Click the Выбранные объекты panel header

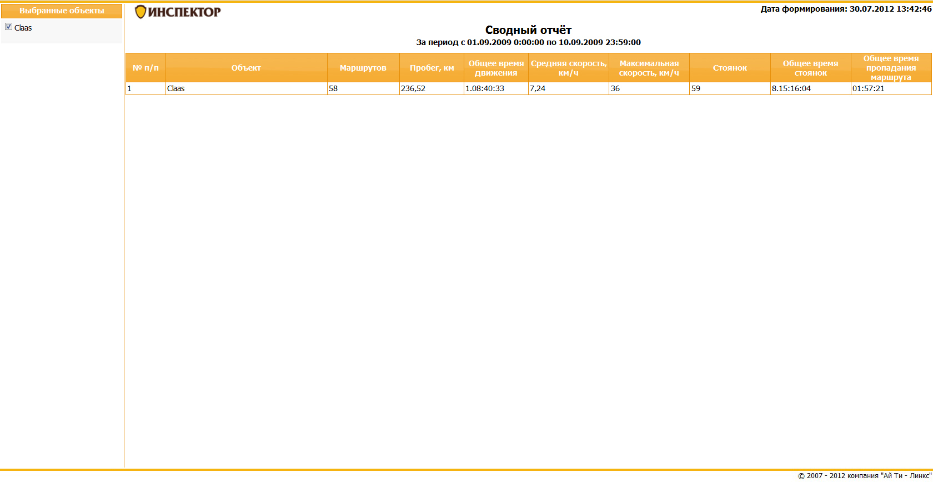click(62, 11)
